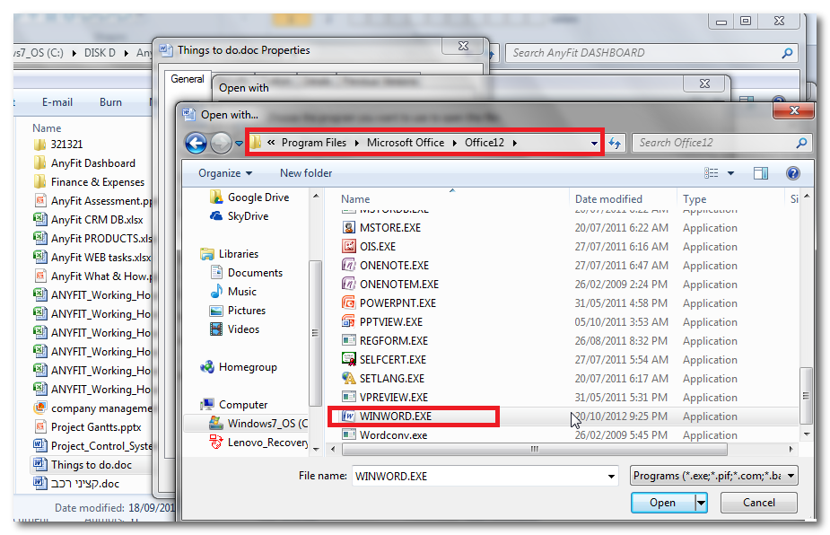Click the help question mark icon
The image size is (830, 535).
tap(792, 173)
